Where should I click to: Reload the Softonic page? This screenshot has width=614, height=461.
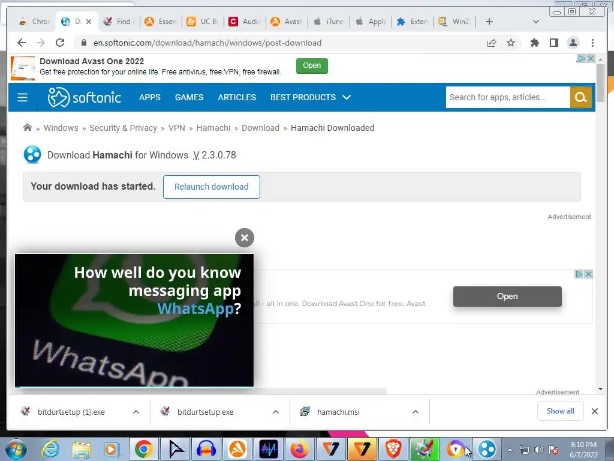(x=60, y=43)
